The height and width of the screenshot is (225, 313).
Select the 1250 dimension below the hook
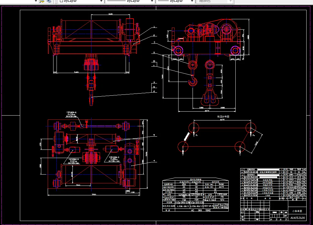201,108
